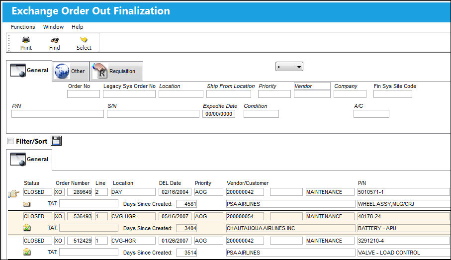Open the Functions menu
This screenshot has height=260, width=451.
23,27
